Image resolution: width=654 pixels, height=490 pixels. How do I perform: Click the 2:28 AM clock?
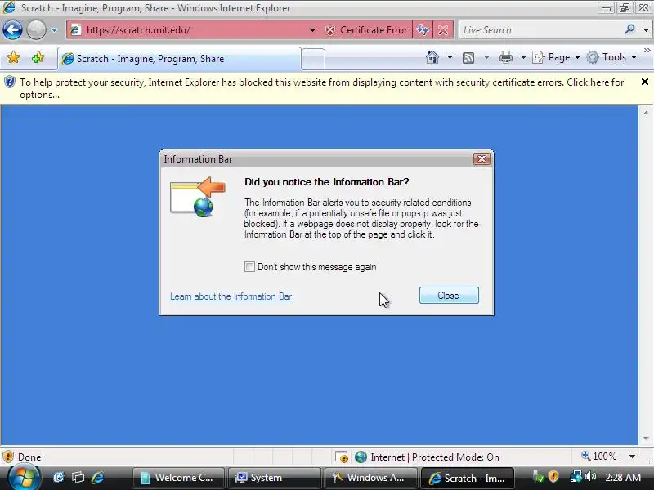[623, 478]
